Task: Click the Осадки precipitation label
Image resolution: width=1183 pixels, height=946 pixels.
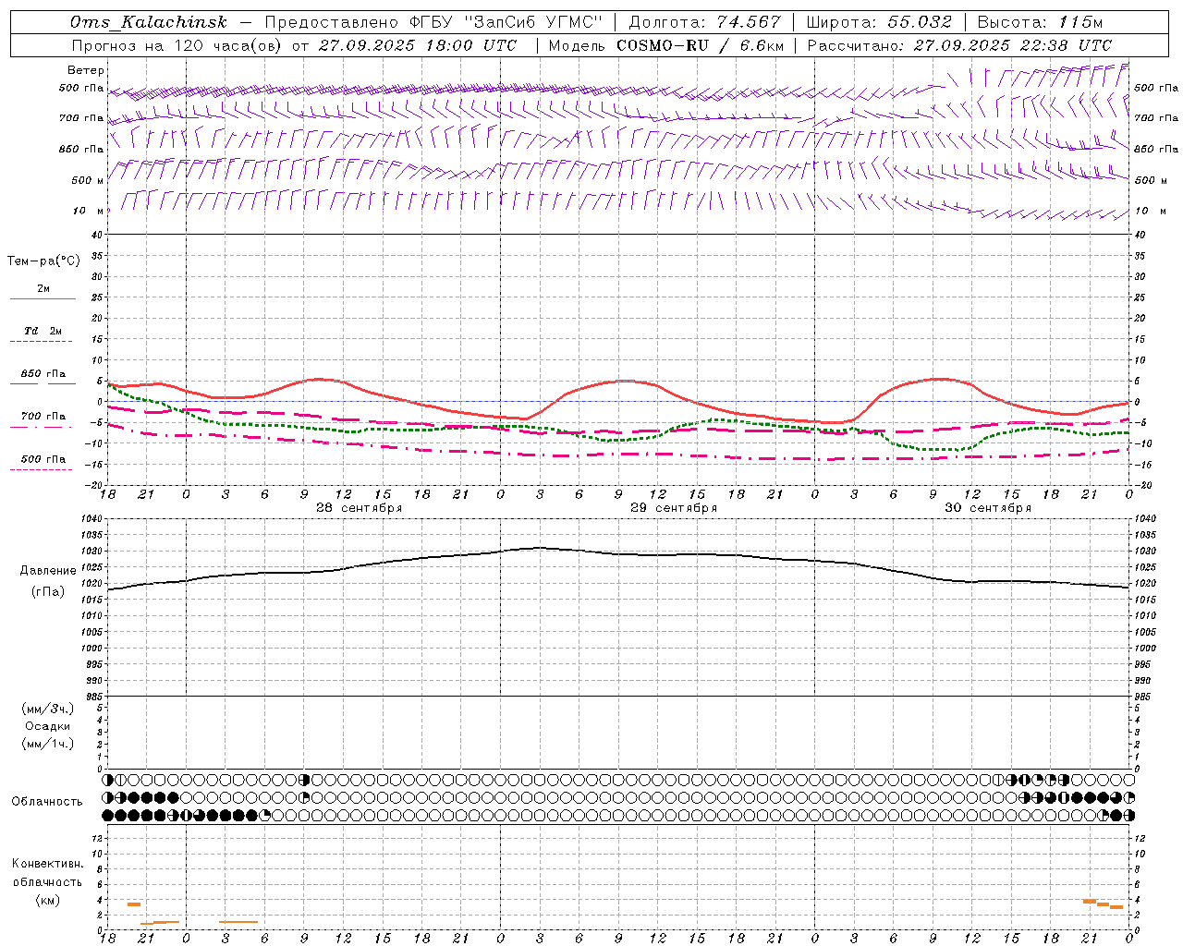Action: (x=48, y=726)
